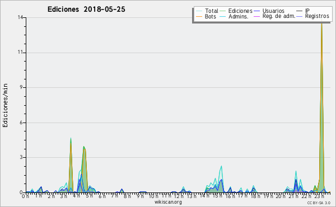Click the Bots orange legend line
336x207 pixels.
click(x=199, y=16)
